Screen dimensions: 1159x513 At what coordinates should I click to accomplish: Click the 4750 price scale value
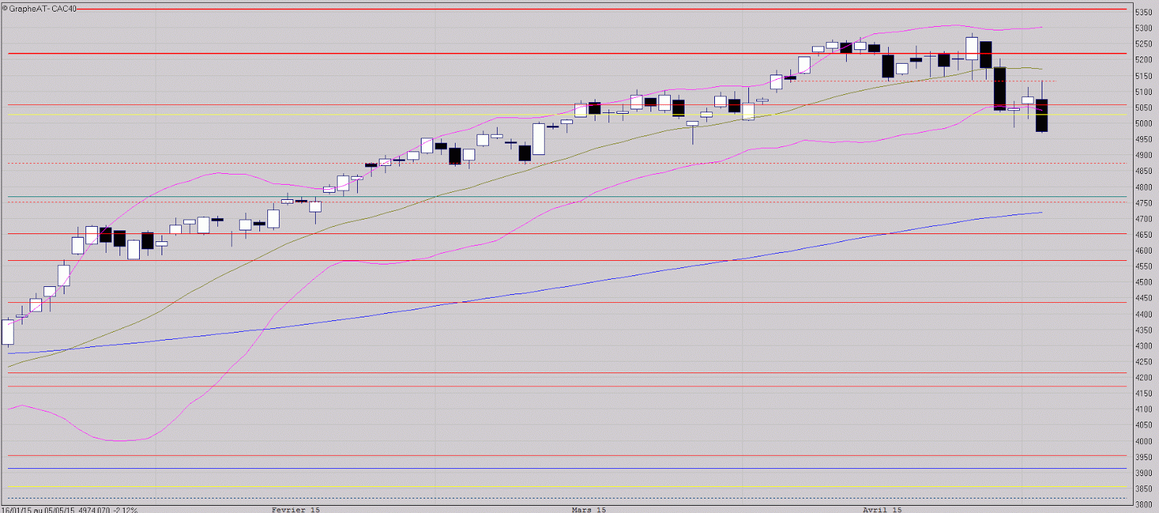[1144, 203]
